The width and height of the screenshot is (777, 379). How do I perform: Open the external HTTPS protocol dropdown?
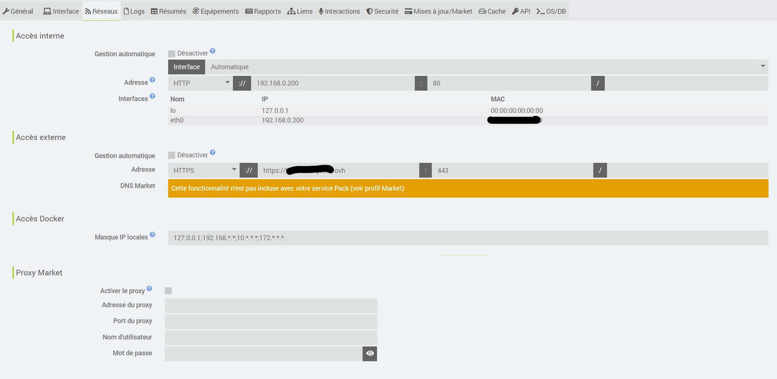point(204,170)
